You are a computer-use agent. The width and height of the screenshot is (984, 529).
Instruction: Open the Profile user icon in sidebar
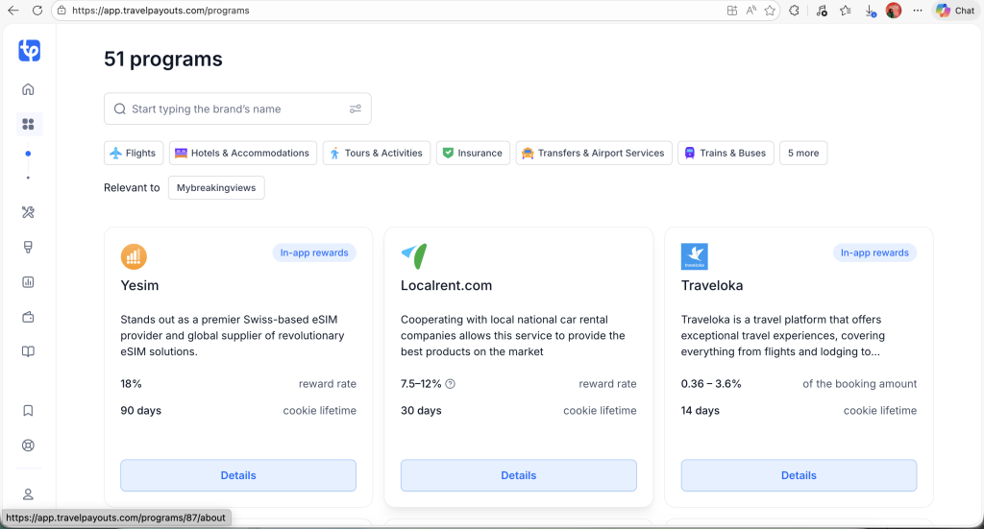28,493
